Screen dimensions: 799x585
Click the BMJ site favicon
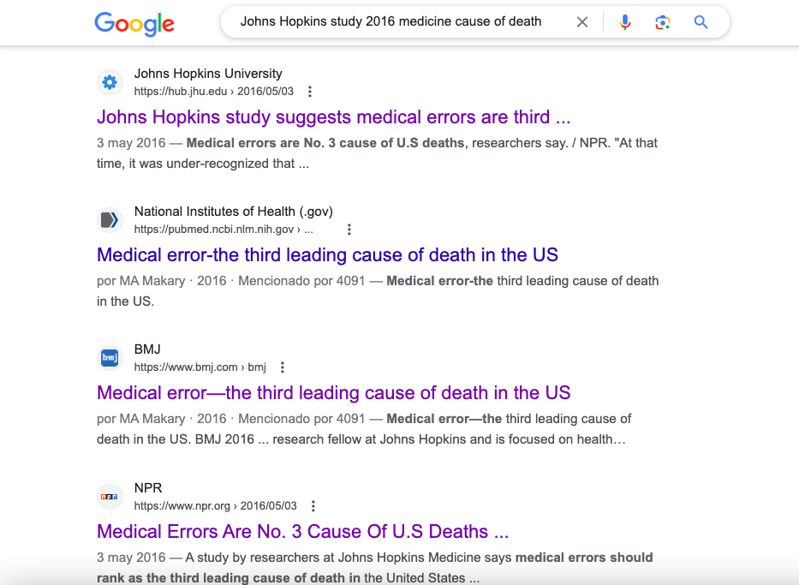[x=110, y=358]
